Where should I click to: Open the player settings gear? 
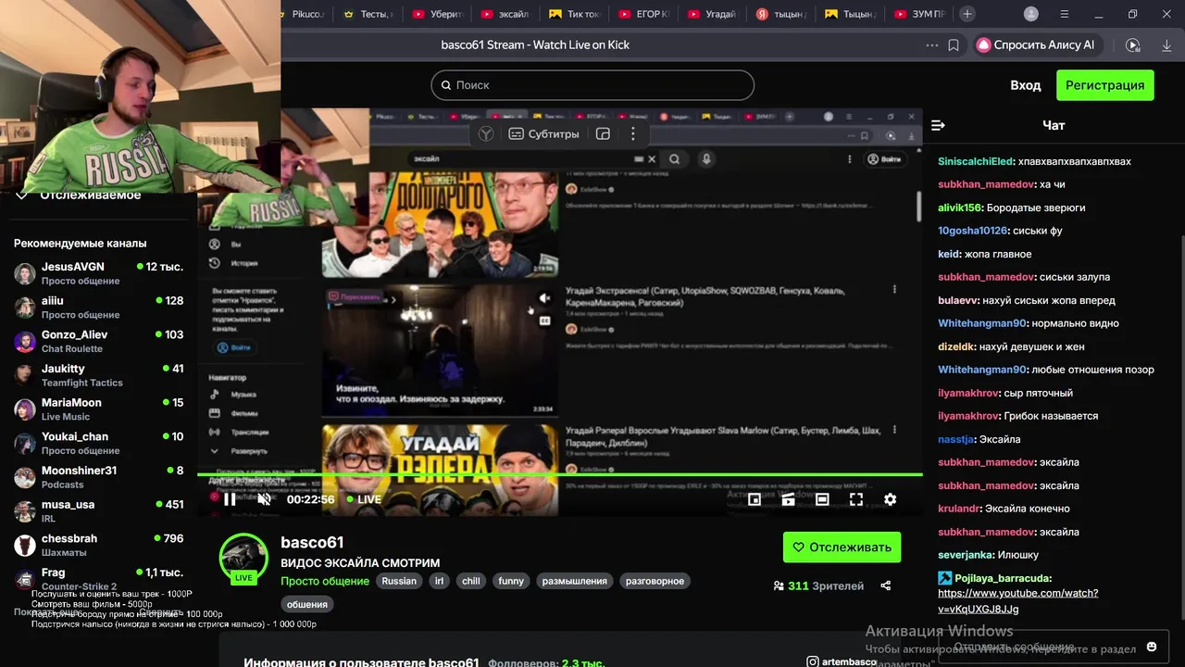(890, 499)
